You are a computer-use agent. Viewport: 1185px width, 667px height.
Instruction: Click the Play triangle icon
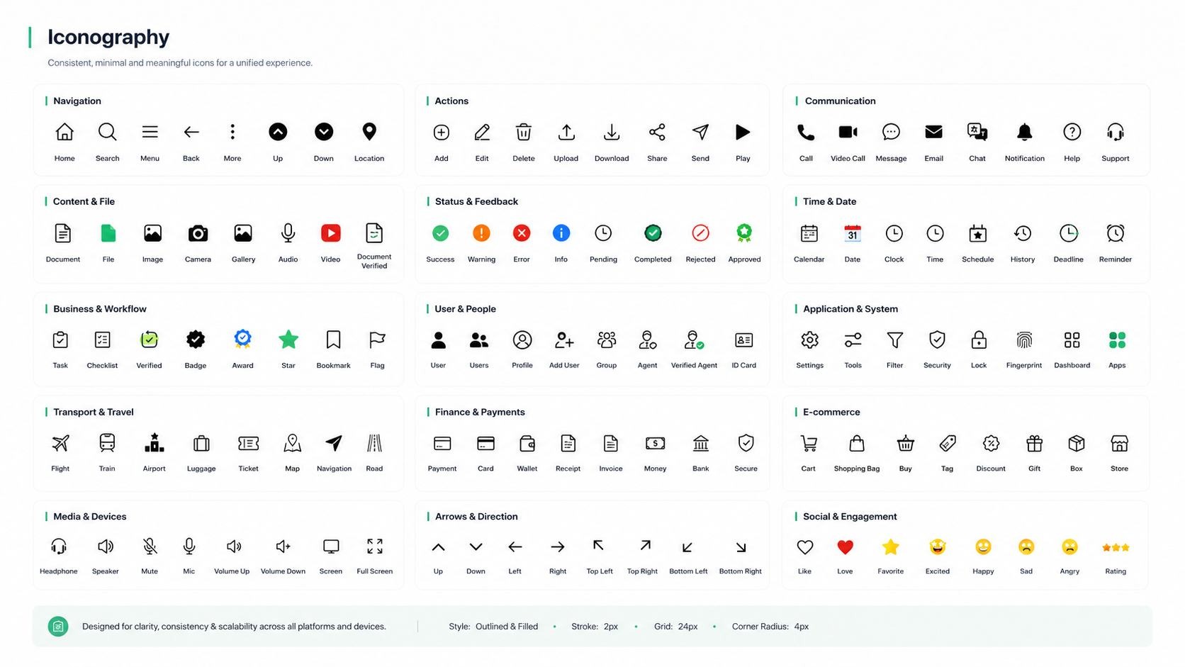(743, 132)
